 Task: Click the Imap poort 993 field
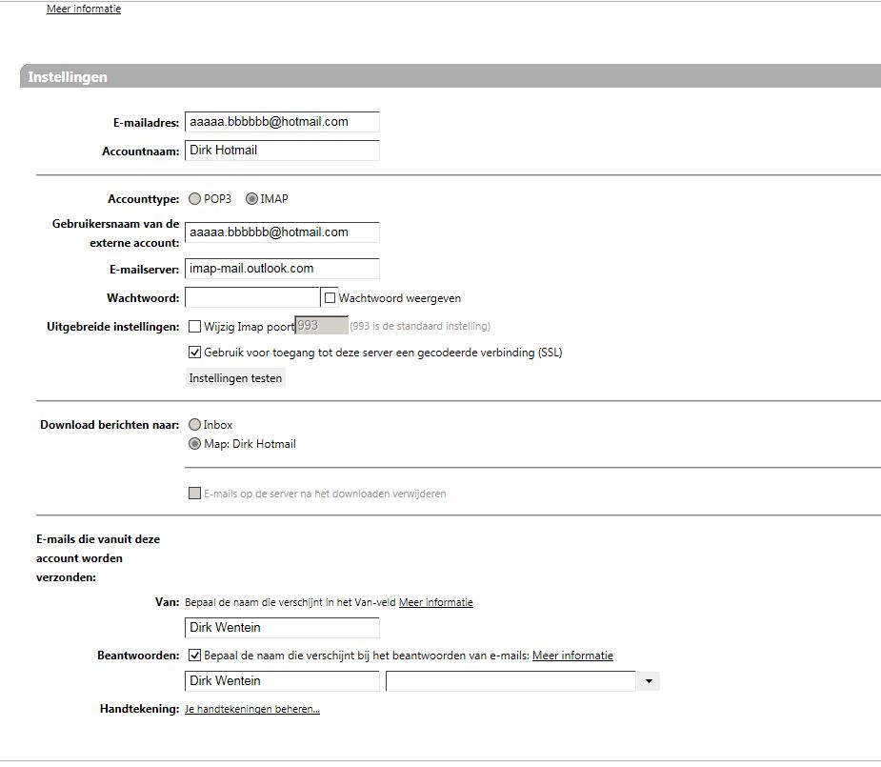point(321,326)
